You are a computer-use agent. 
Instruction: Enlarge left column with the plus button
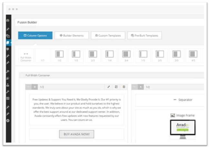(x=35, y=87)
